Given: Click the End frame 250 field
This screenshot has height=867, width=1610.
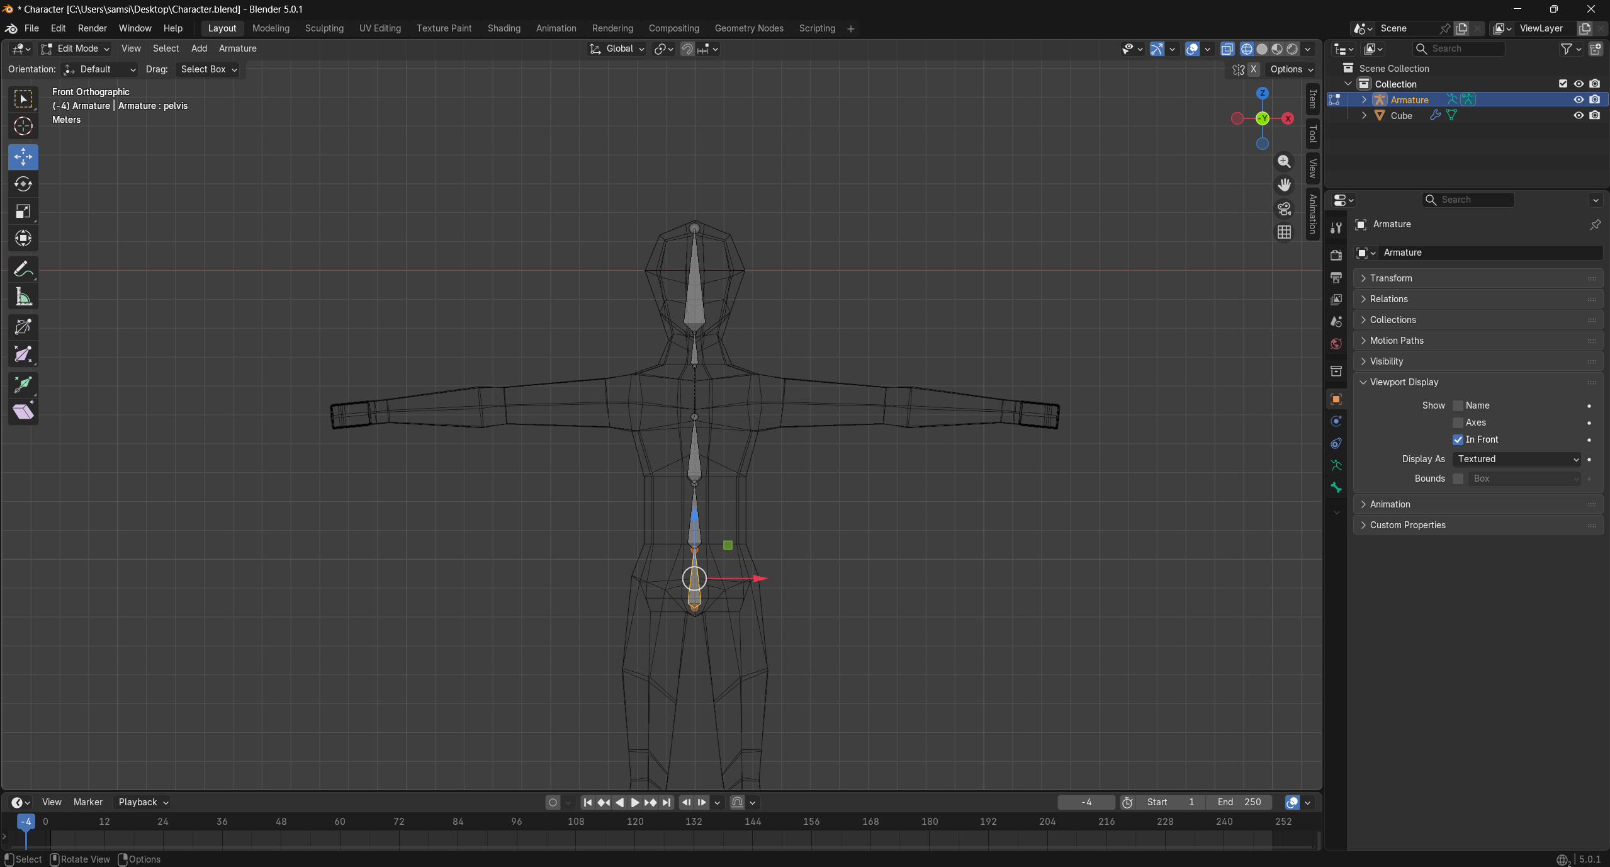Looking at the screenshot, I should tap(1239, 802).
